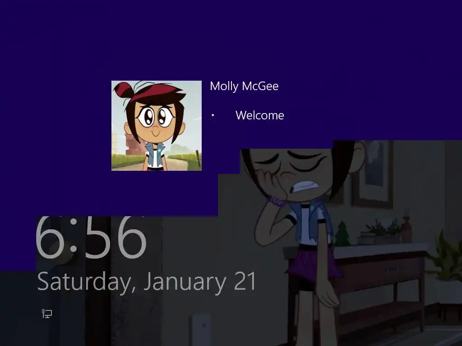Click the Saturday, January 21 date
The height and width of the screenshot is (346, 462).
pyautogui.click(x=147, y=282)
